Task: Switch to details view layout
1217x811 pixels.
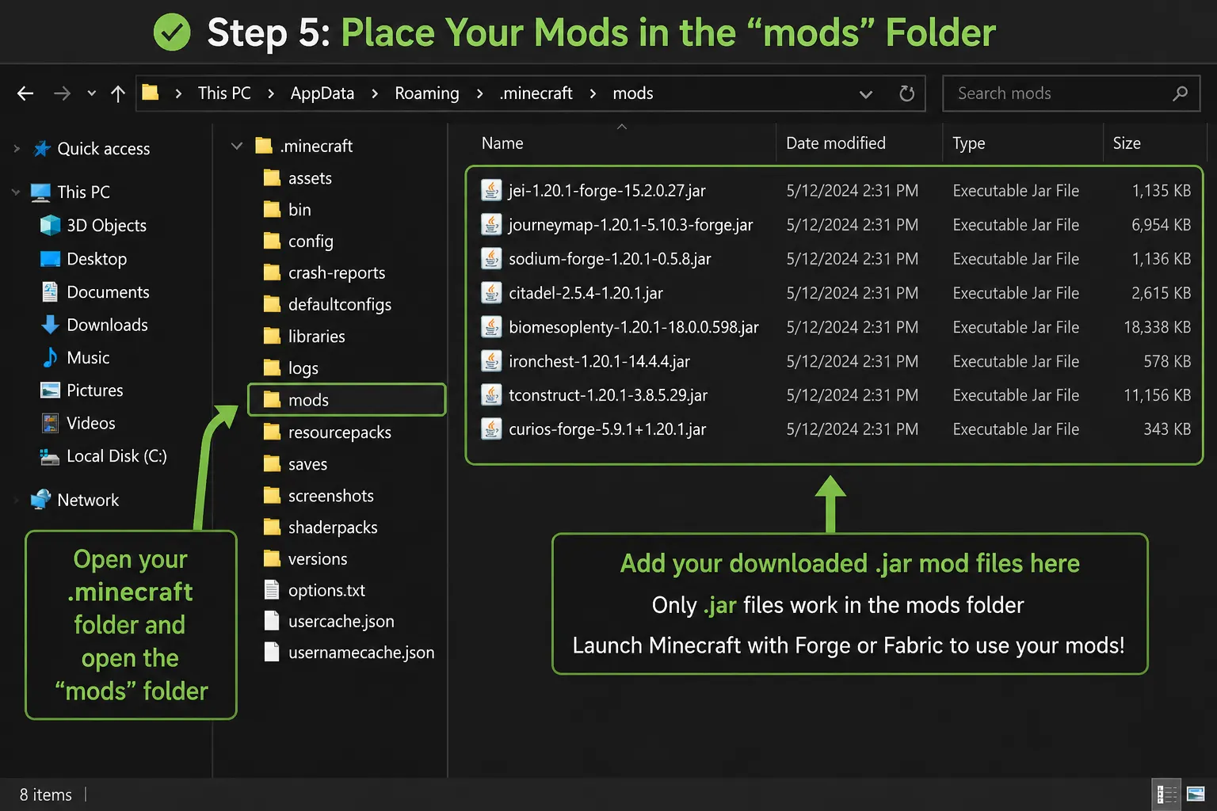Action: point(1166,794)
